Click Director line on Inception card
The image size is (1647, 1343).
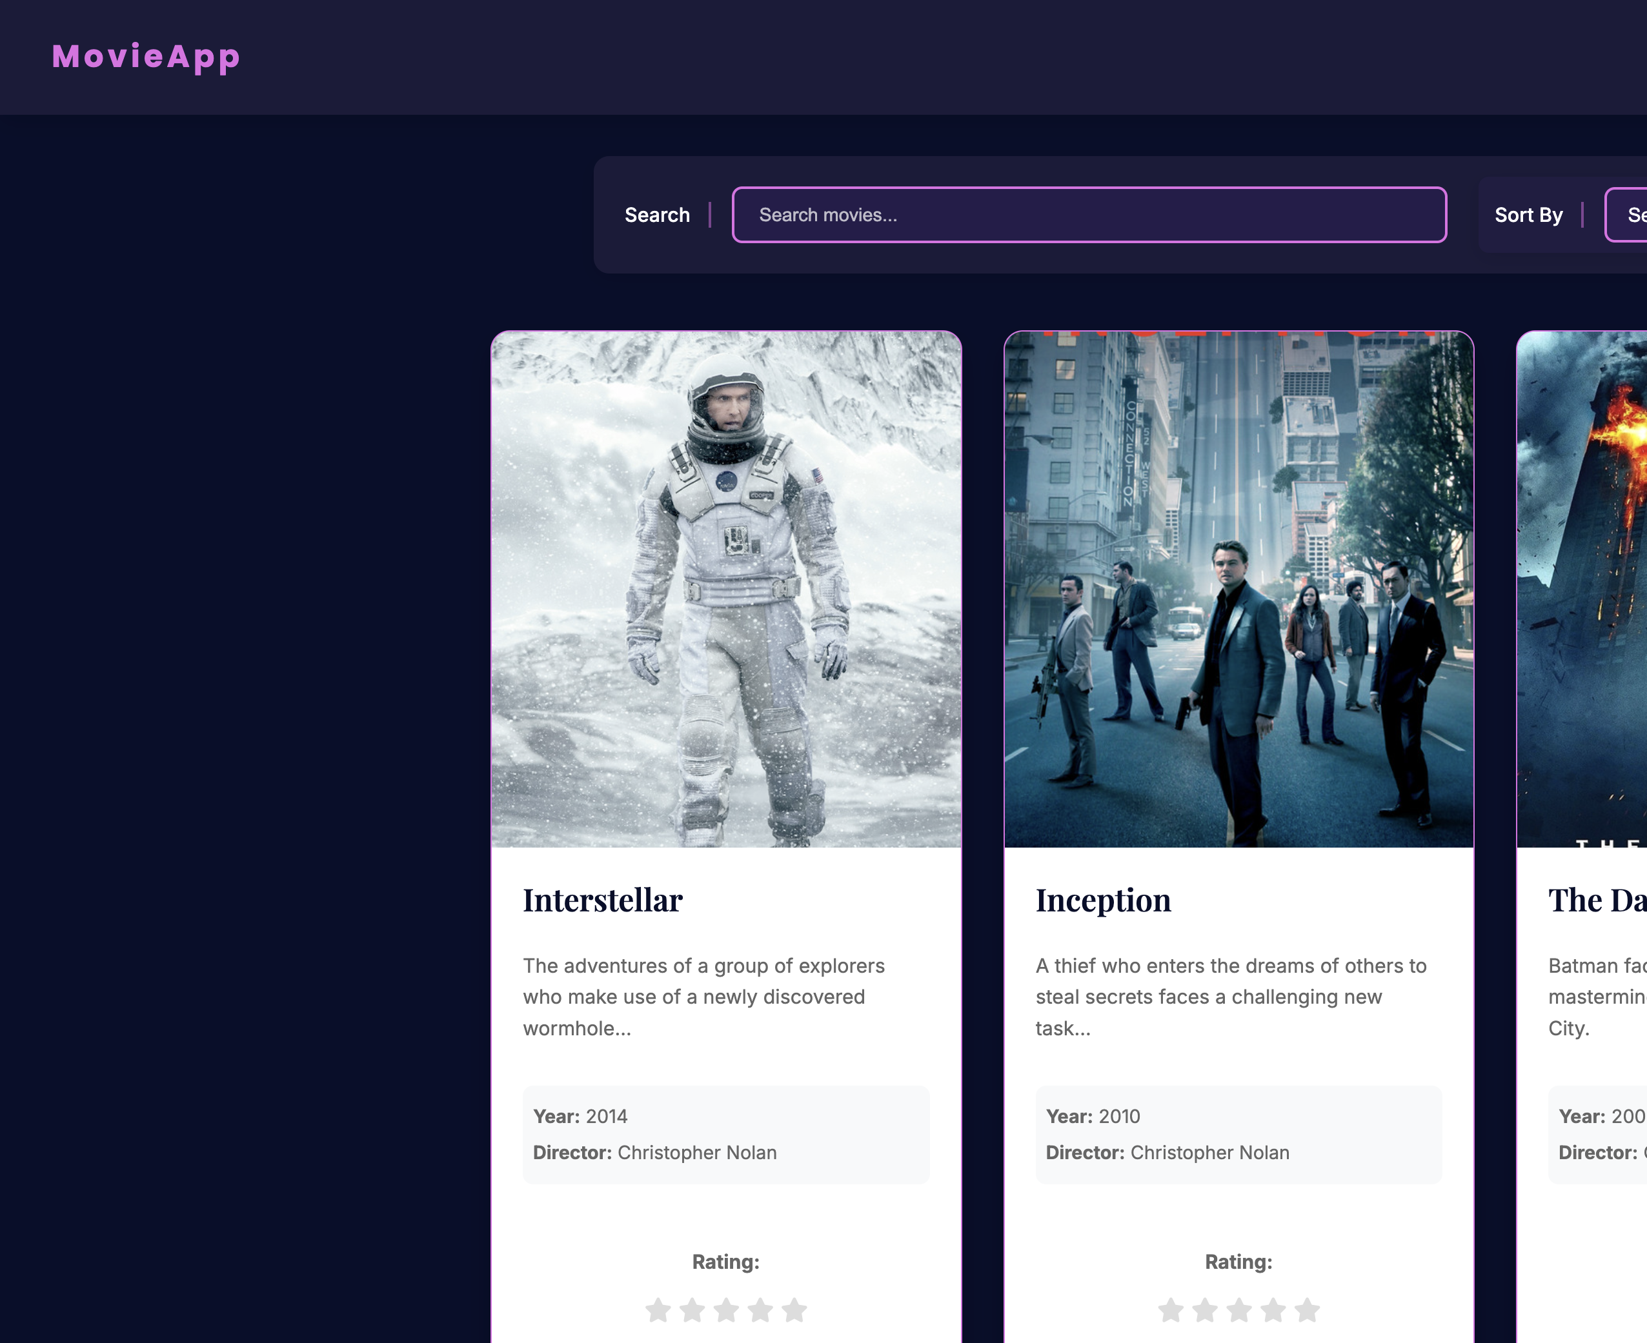click(x=1168, y=1153)
